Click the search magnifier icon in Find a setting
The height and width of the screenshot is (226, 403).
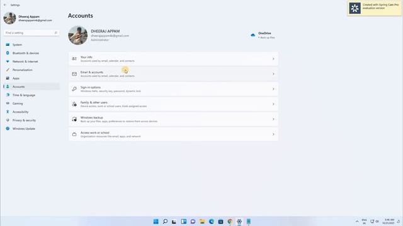click(56, 33)
